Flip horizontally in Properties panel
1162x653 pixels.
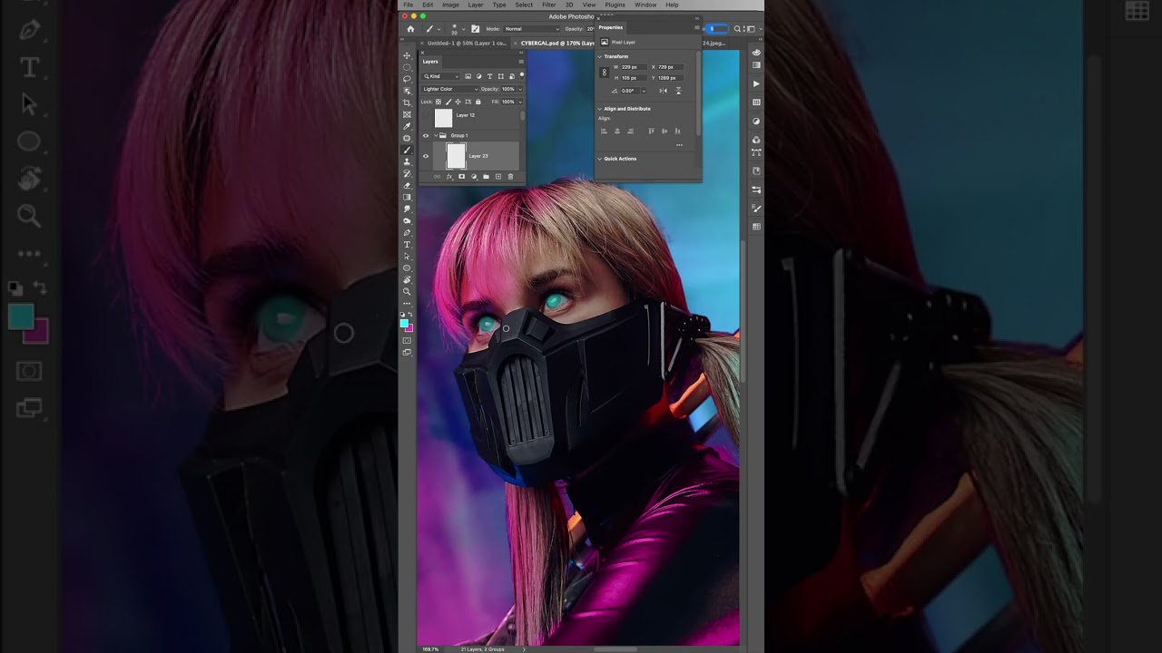(x=663, y=91)
